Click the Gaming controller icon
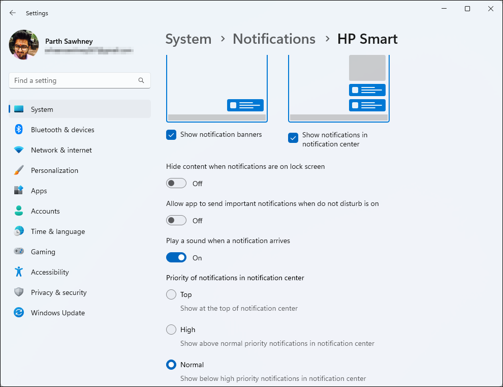Screen dimensions: 503x387 tap(19, 251)
